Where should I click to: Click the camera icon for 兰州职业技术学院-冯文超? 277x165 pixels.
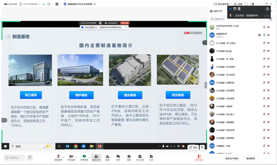tap(268, 27)
